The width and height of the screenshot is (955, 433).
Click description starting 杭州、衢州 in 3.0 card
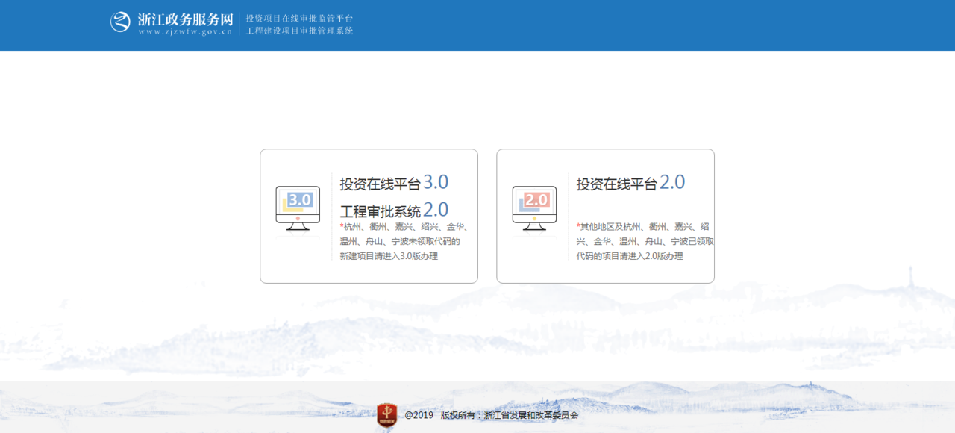(404, 227)
